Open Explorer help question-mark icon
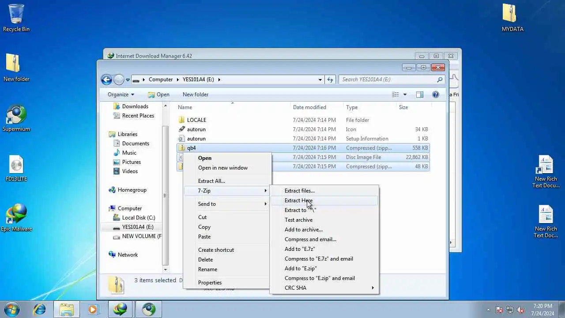Viewport: 565px width, 318px height. click(436, 95)
